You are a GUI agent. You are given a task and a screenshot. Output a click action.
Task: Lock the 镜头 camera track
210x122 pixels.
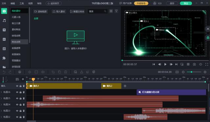coord(20,86)
